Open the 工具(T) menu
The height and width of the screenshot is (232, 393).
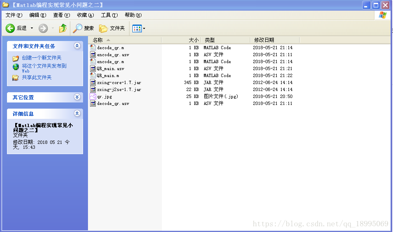(x=109, y=15)
